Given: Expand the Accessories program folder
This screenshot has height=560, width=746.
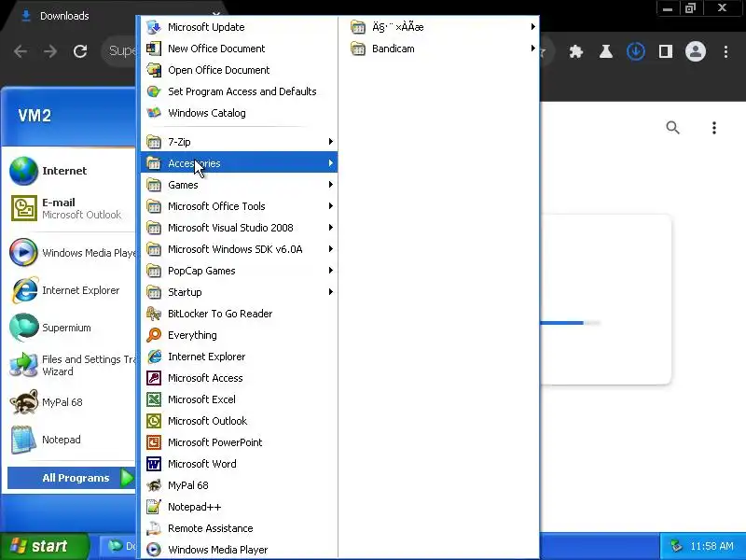Looking at the screenshot, I should 240,162.
